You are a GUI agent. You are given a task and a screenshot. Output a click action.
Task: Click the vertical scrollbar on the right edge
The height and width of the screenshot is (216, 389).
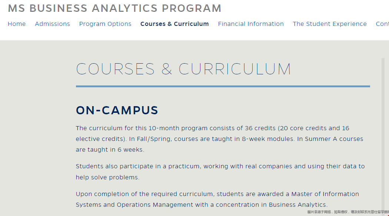tap(383, 134)
